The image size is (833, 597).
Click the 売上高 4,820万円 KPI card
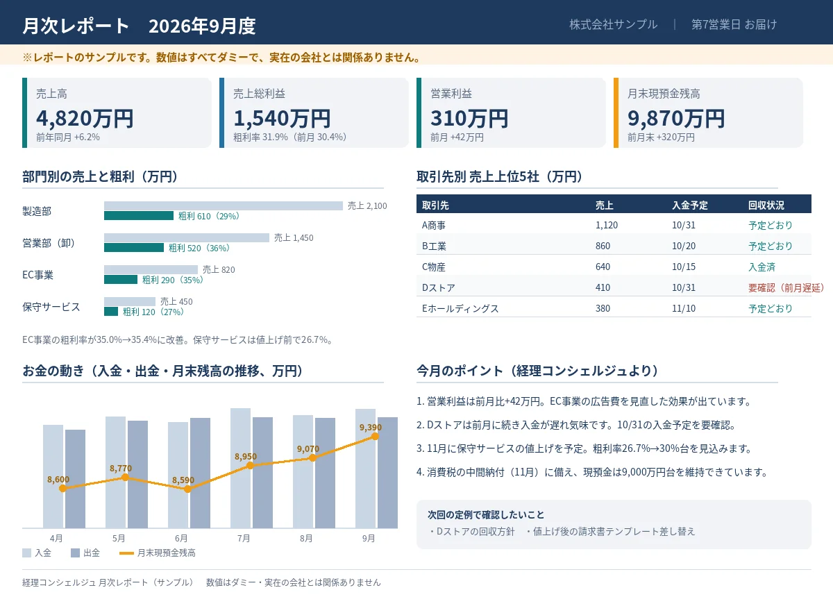(x=117, y=112)
